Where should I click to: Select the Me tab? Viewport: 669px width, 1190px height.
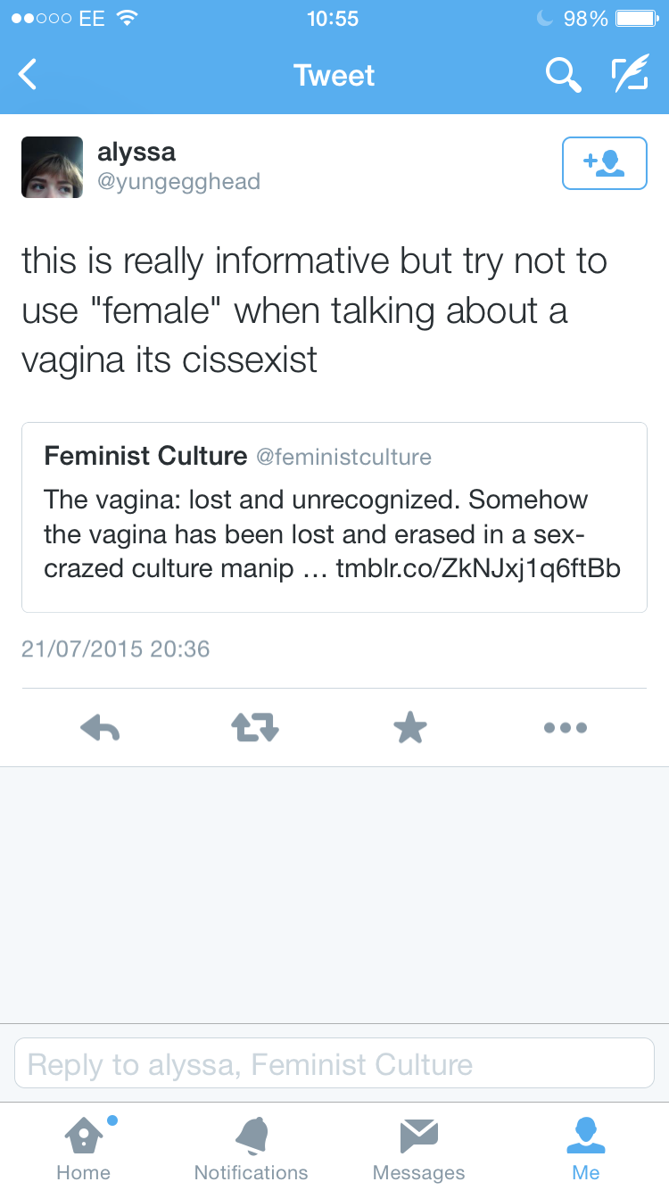tap(586, 1147)
